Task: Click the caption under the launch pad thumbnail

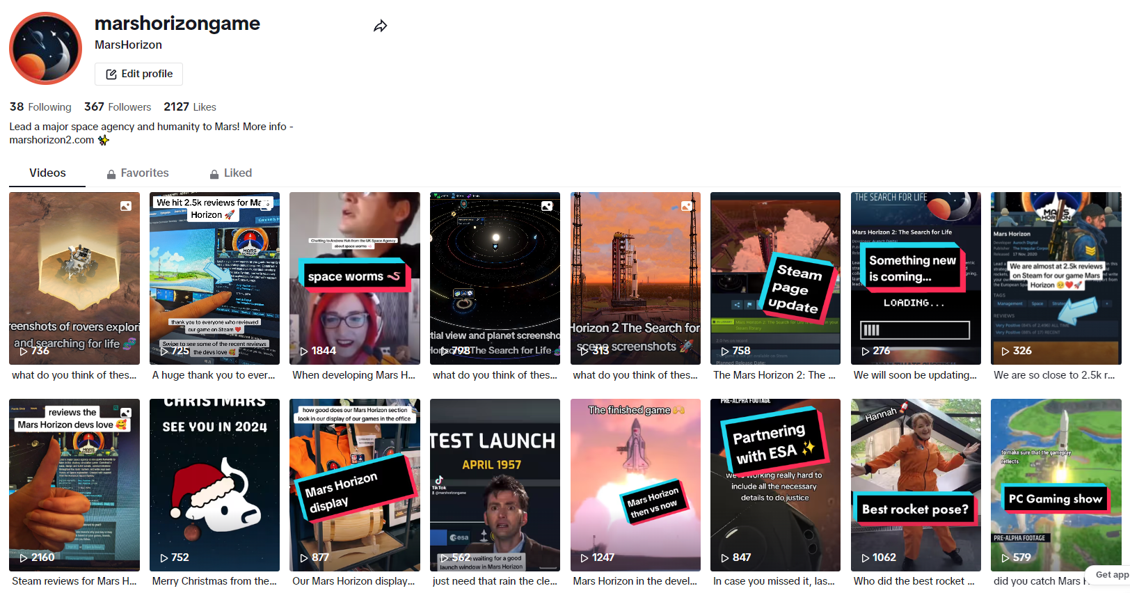Action: (635, 375)
